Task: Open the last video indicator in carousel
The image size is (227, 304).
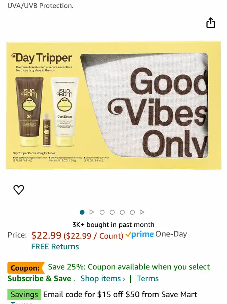Action: (x=142, y=212)
